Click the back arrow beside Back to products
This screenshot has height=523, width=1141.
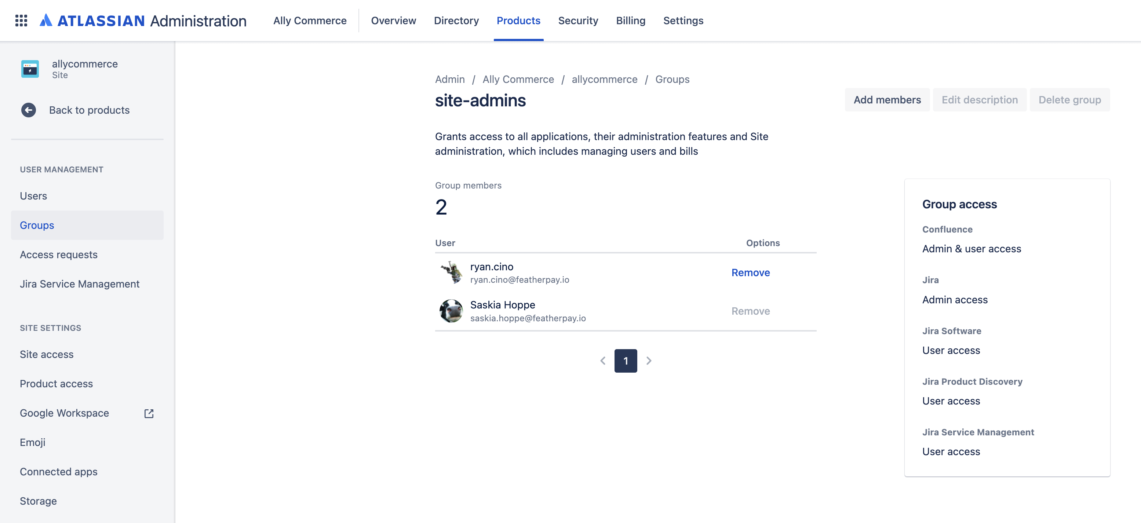point(28,110)
